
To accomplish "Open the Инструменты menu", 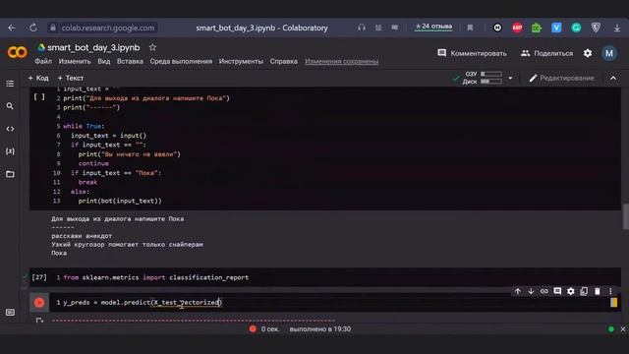I will pyautogui.click(x=241, y=61).
